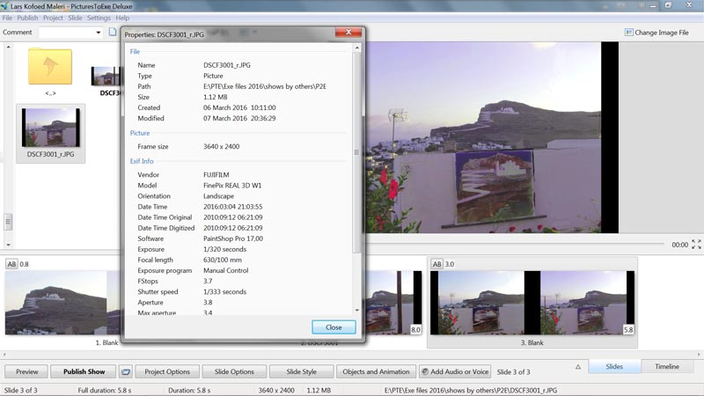Click Add Audio or Voice

point(455,371)
